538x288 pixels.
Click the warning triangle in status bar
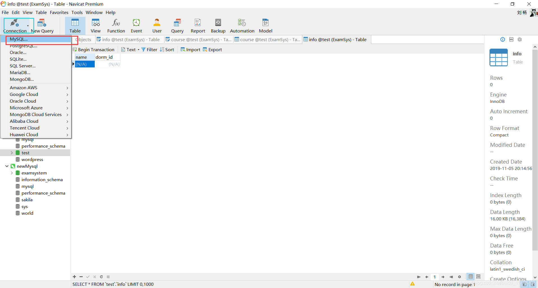pos(412,284)
